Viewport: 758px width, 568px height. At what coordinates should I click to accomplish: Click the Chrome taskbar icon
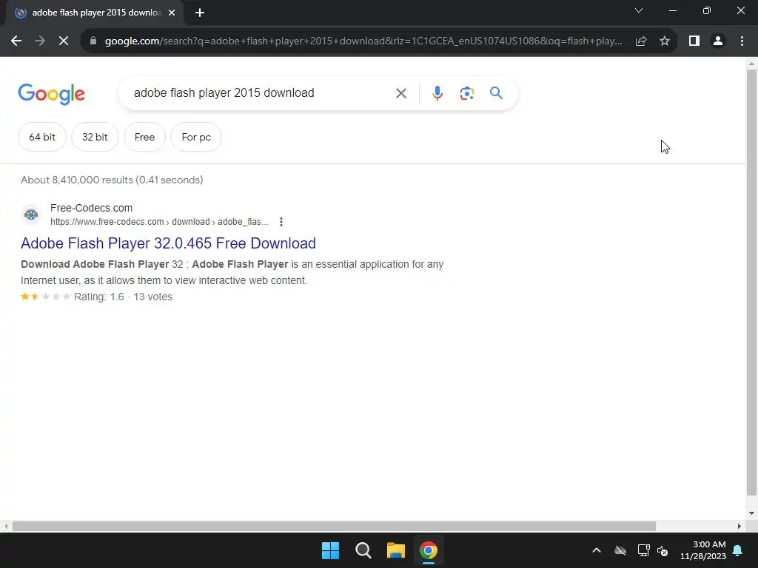[x=429, y=550]
